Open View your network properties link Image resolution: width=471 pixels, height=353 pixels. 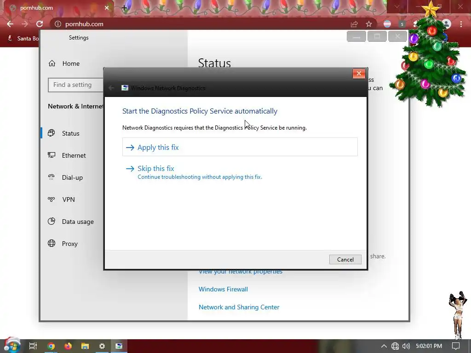(x=240, y=272)
